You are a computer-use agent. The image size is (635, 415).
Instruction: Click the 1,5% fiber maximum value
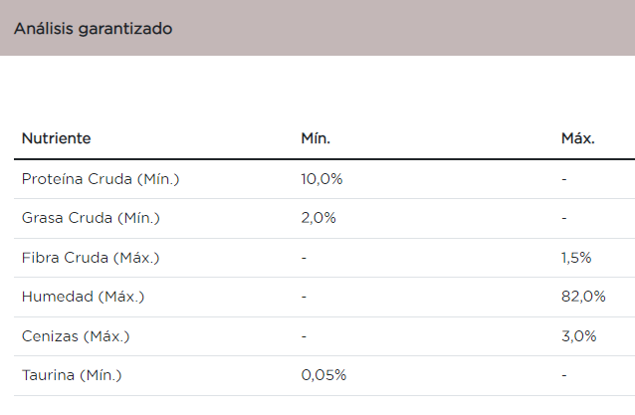(576, 258)
